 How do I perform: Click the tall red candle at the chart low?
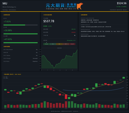click(x=66, y=97)
